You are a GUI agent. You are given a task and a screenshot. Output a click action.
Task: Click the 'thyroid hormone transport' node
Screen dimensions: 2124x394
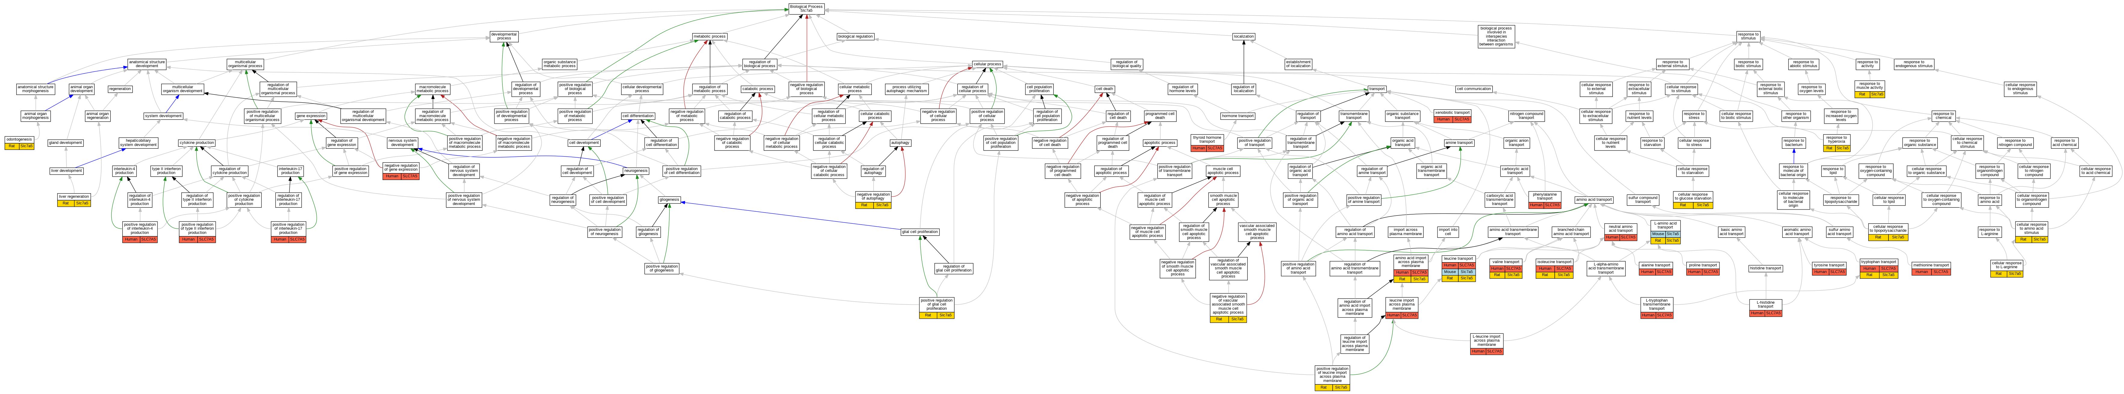tap(1207, 143)
